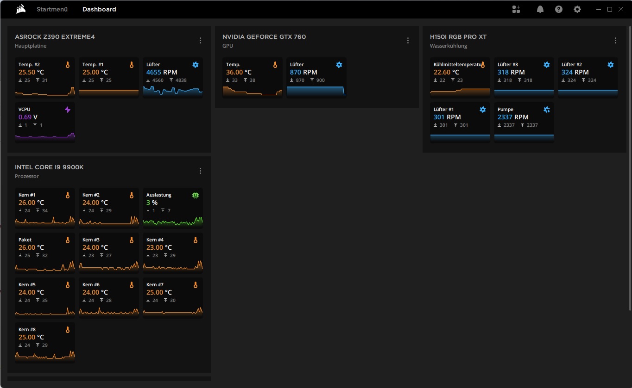Click the 36.00 °C GPU temperature
Image resolution: width=632 pixels, height=388 pixels.
[x=239, y=72]
